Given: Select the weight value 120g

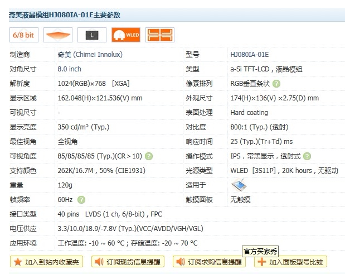Looking at the screenshot, I should pyautogui.click(x=65, y=185).
